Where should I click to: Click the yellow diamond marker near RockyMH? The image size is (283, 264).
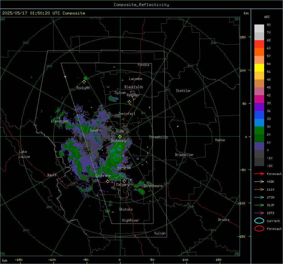pos(84,82)
